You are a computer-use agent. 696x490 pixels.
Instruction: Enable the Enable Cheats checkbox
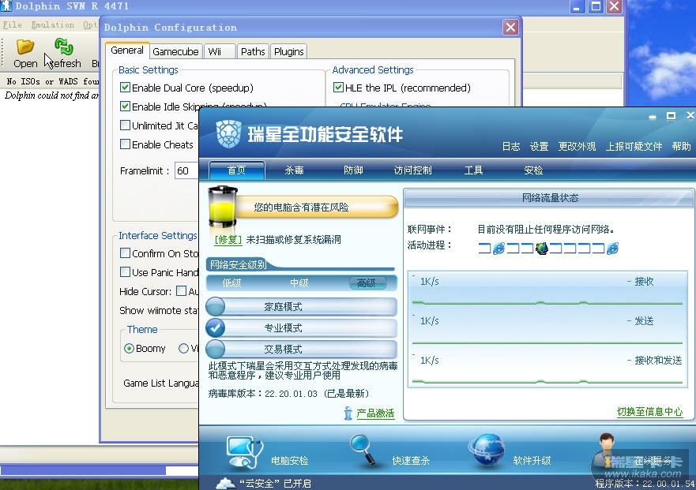(125, 144)
